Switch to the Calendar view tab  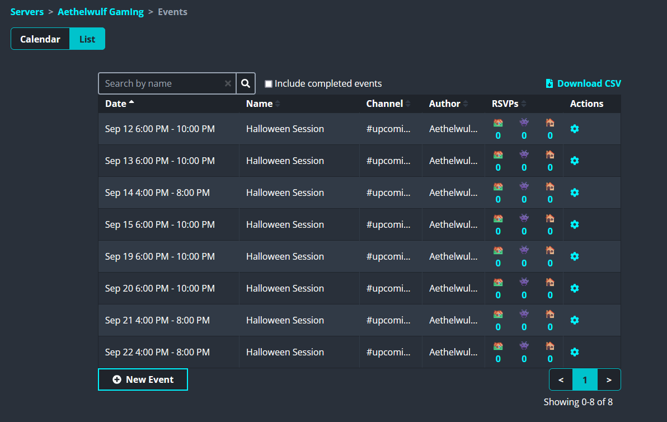tap(40, 39)
